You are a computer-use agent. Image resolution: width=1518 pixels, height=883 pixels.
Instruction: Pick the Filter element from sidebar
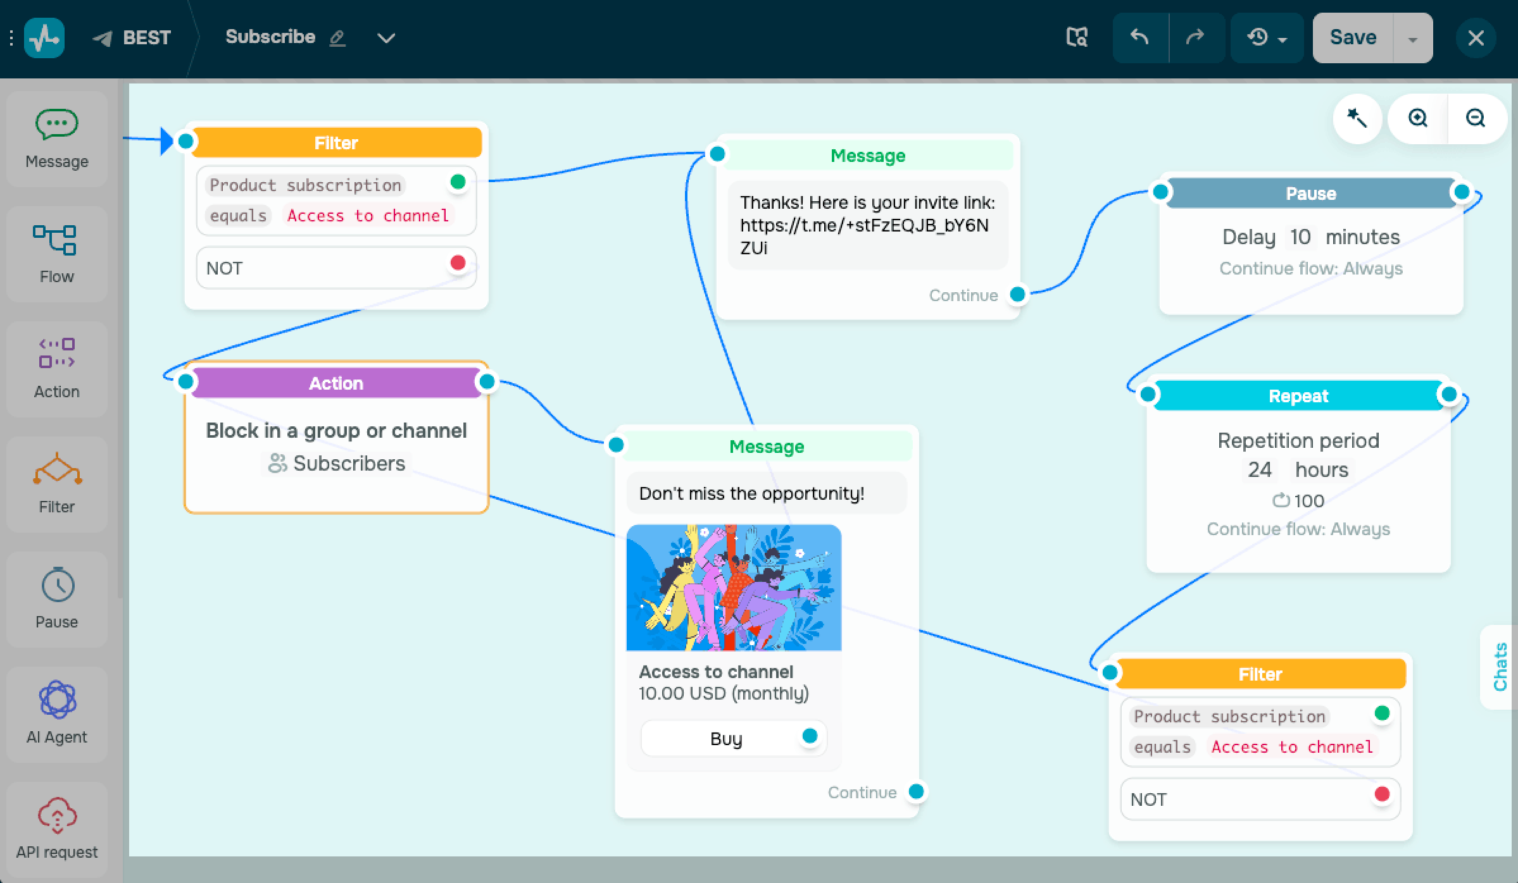[56, 484]
